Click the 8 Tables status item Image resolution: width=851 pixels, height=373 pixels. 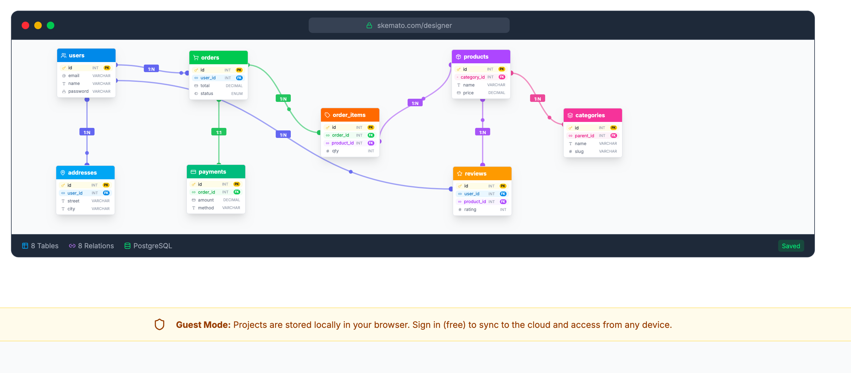40,246
